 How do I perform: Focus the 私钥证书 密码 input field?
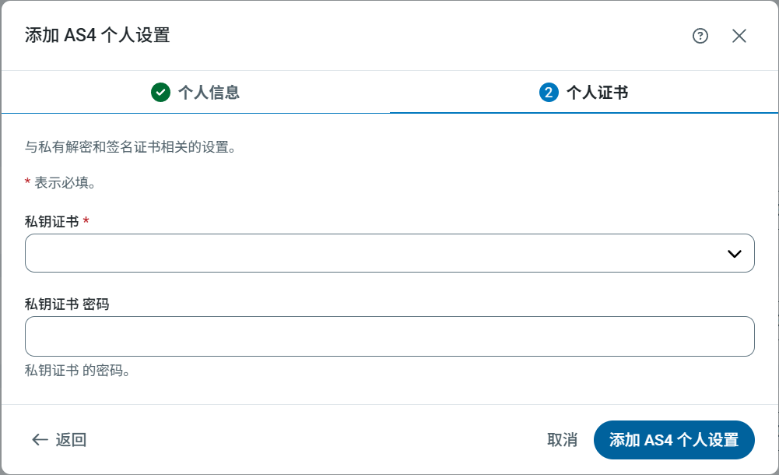pos(389,336)
